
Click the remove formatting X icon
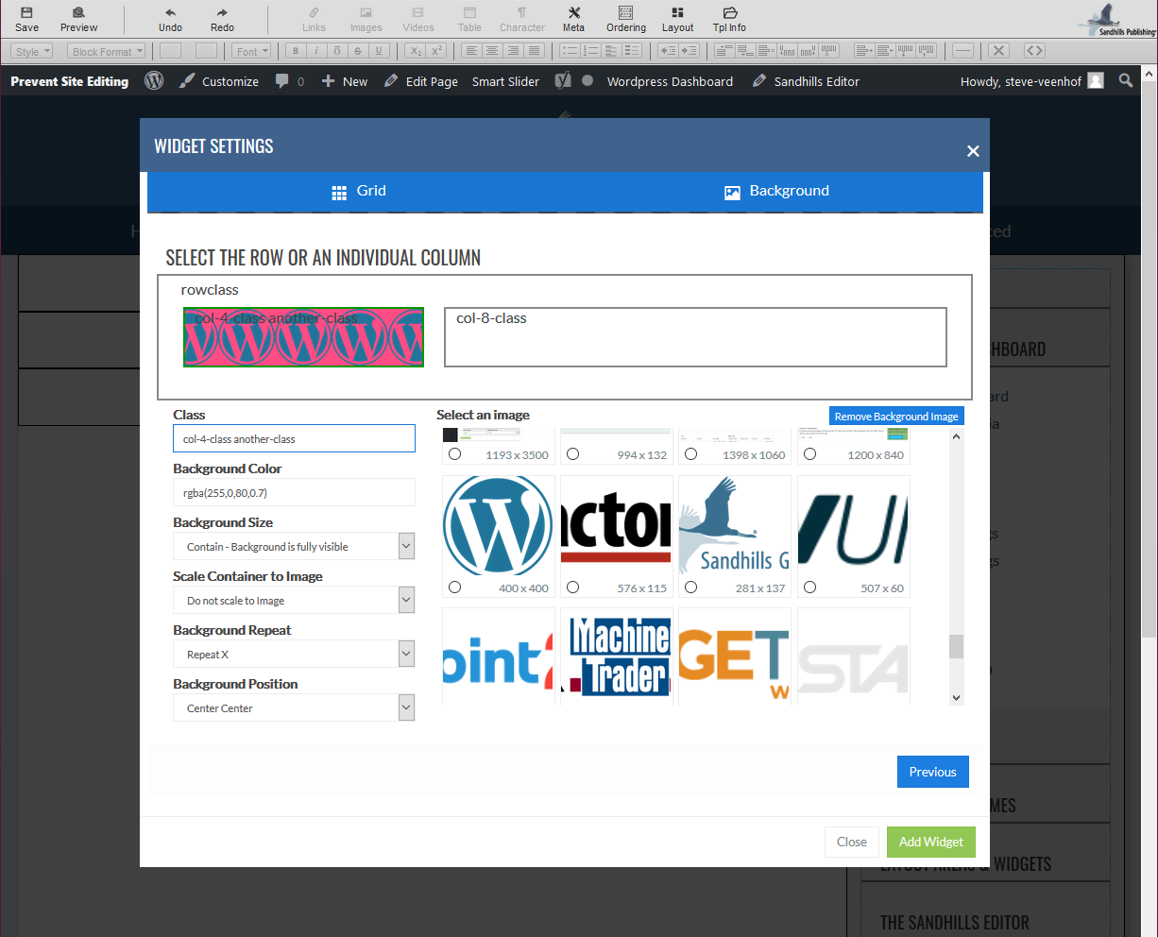click(x=998, y=51)
